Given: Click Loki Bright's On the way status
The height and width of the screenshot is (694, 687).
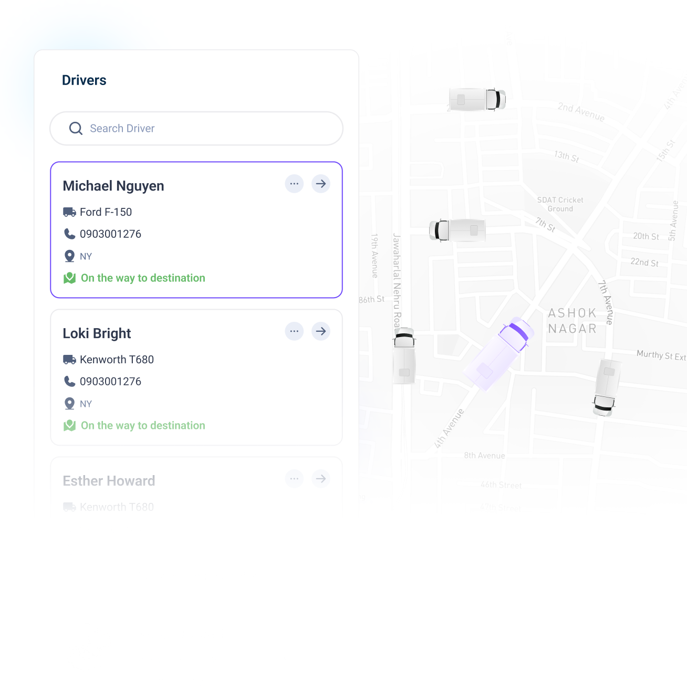Looking at the screenshot, I should click(x=143, y=426).
